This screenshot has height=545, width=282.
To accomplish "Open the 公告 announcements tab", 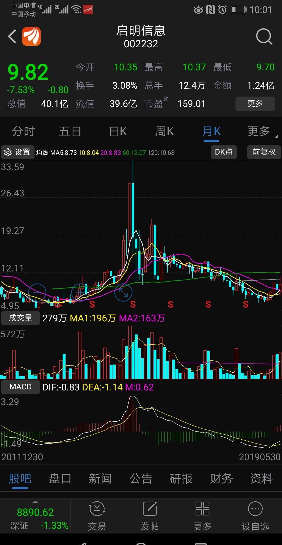I will pyautogui.click(x=141, y=479).
